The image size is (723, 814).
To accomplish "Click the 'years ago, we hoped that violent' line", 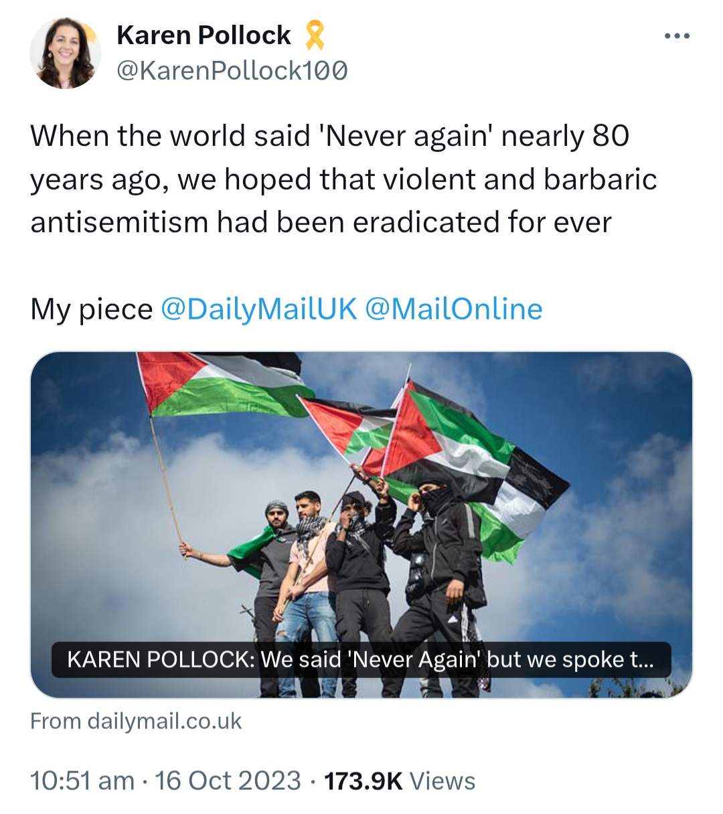I will point(343,179).
